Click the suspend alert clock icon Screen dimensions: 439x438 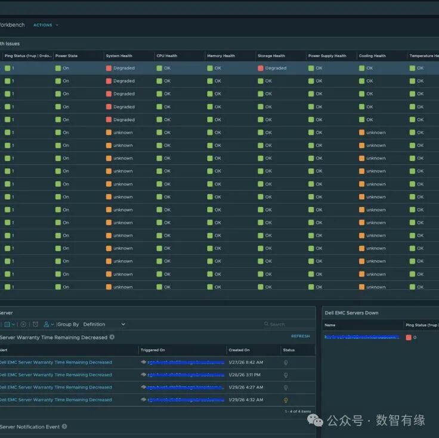tap(35, 325)
